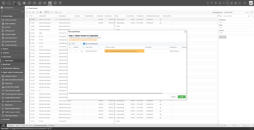
Task: Expand Debtors section
Action: point(12,49)
